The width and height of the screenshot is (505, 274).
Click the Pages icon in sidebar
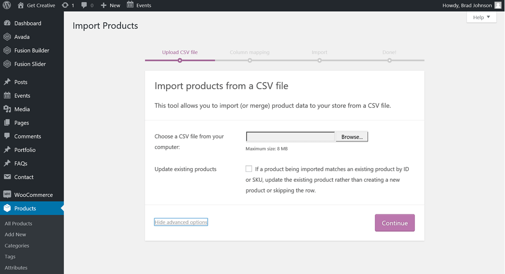[7, 123]
